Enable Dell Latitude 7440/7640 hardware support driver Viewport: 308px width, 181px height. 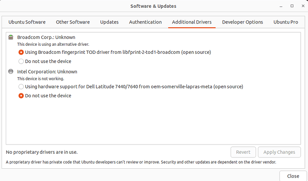click(x=21, y=86)
